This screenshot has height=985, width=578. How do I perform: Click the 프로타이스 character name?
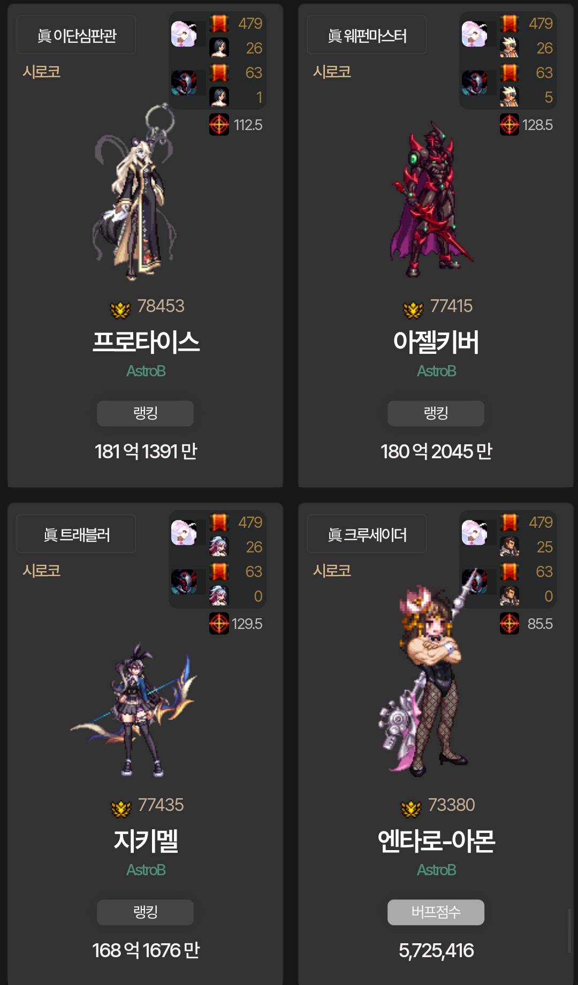[x=146, y=342]
